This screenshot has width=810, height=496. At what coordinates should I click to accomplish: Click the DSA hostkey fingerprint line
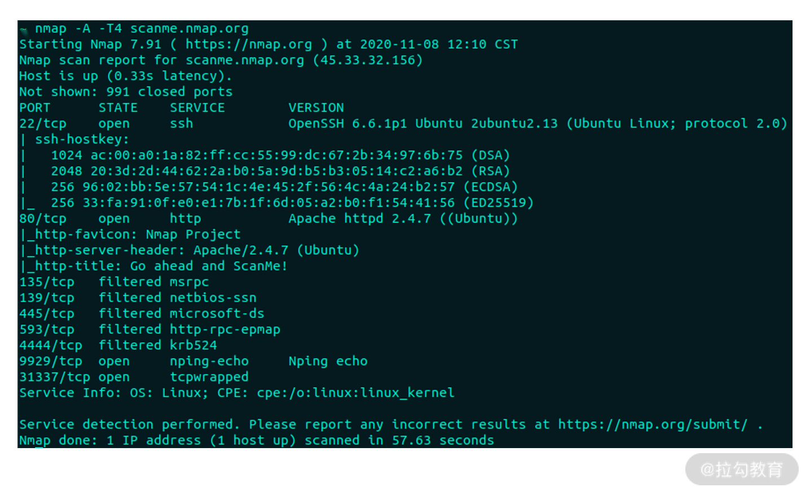[x=280, y=155]
